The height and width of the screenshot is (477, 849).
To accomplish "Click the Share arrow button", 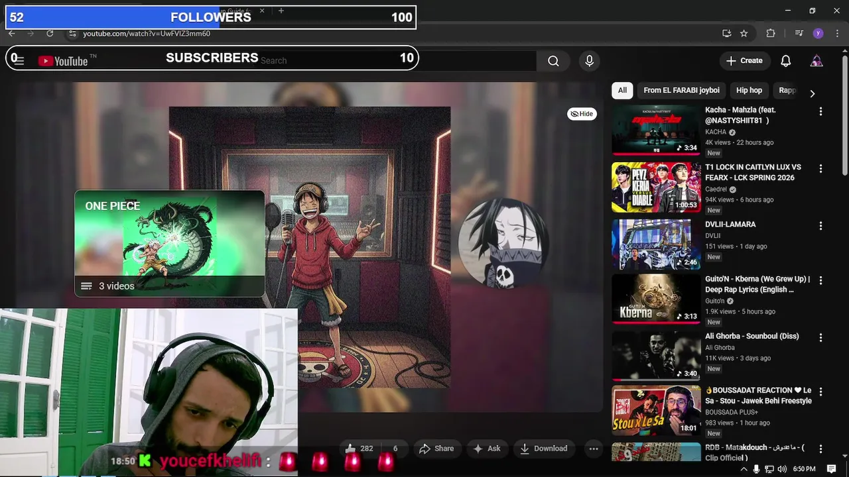I will pyautogui.click(x=436, y=449).
